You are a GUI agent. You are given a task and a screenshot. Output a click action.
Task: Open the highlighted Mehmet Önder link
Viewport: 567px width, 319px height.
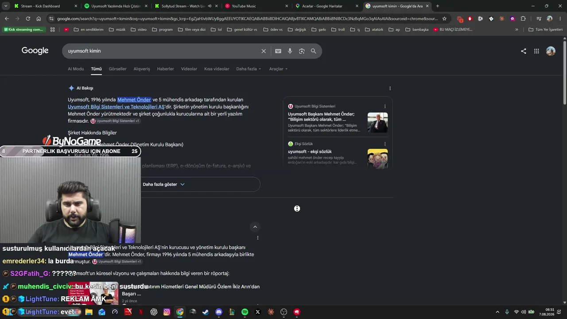[x=134, y=100]
